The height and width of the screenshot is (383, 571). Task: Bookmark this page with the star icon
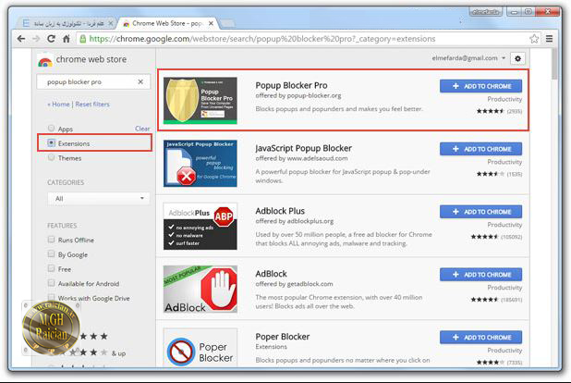click(x=534, y=39)
